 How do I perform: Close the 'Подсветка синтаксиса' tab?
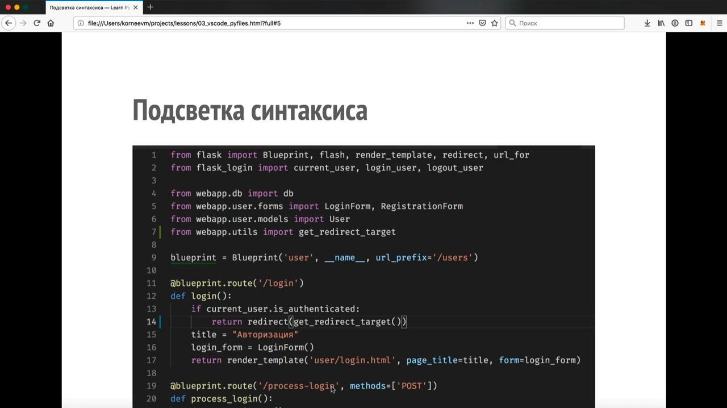tap(135, 7)
